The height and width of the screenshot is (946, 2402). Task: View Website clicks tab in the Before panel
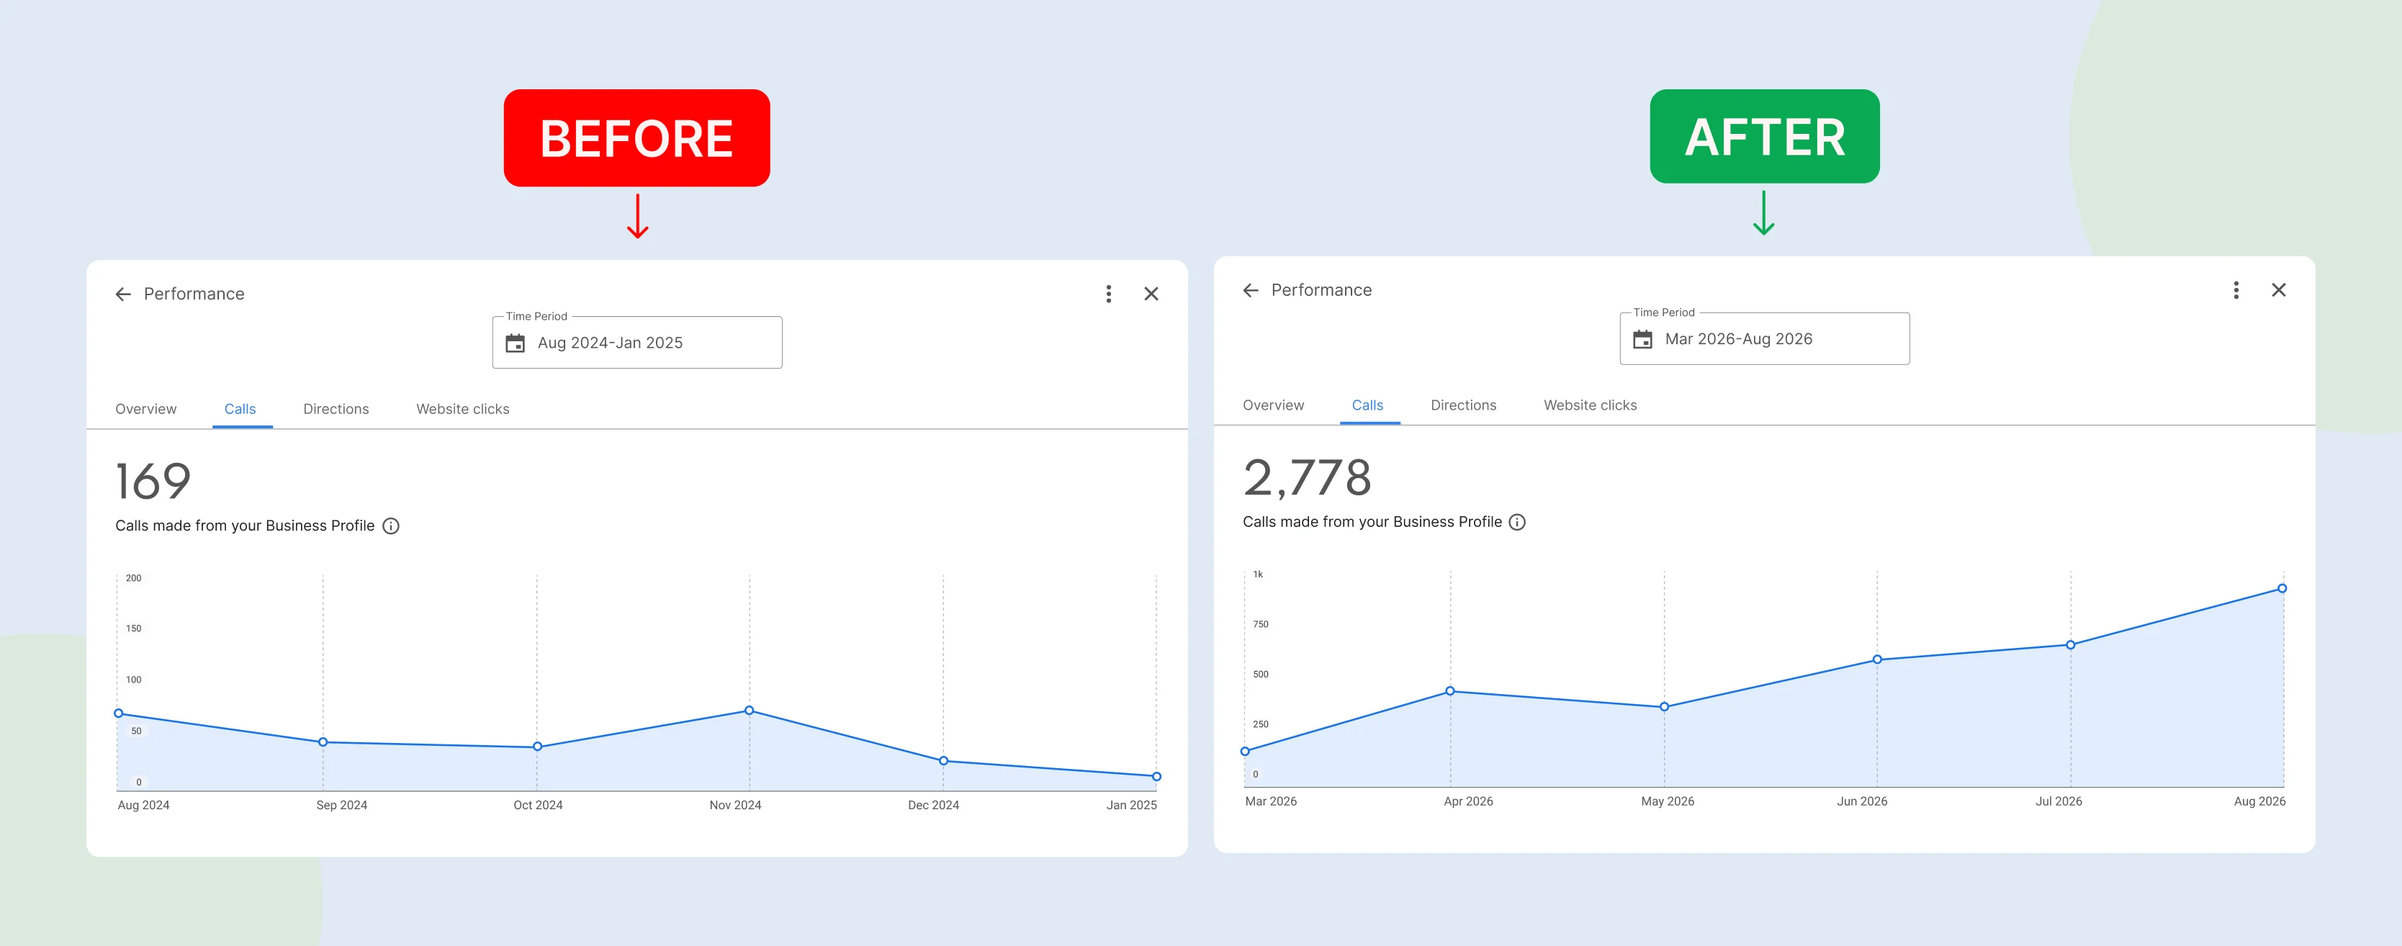[x=462, y=409]
